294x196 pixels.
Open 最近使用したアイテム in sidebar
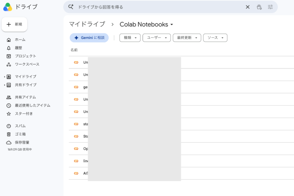coord(33,105)
